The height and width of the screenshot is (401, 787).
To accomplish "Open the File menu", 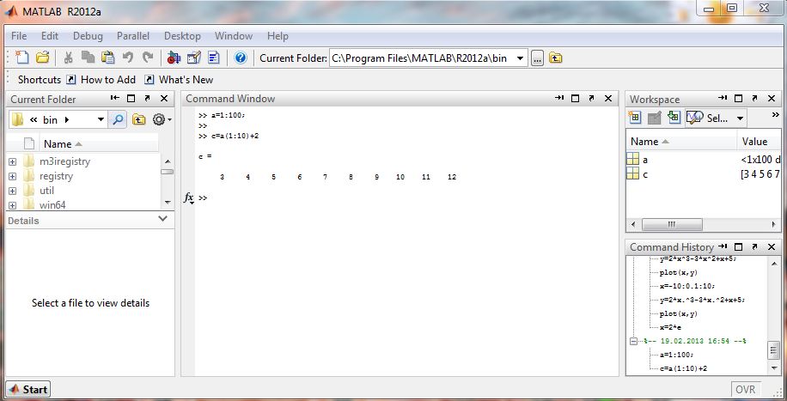I will coord(19,36).
